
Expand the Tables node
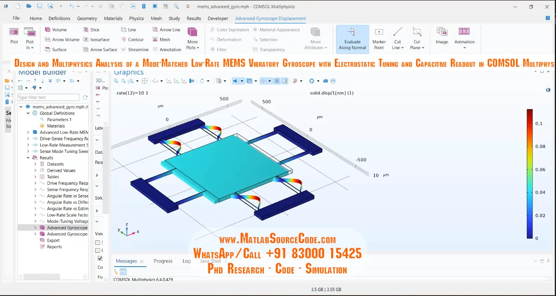pyautogui.click(x=35, y=177)
